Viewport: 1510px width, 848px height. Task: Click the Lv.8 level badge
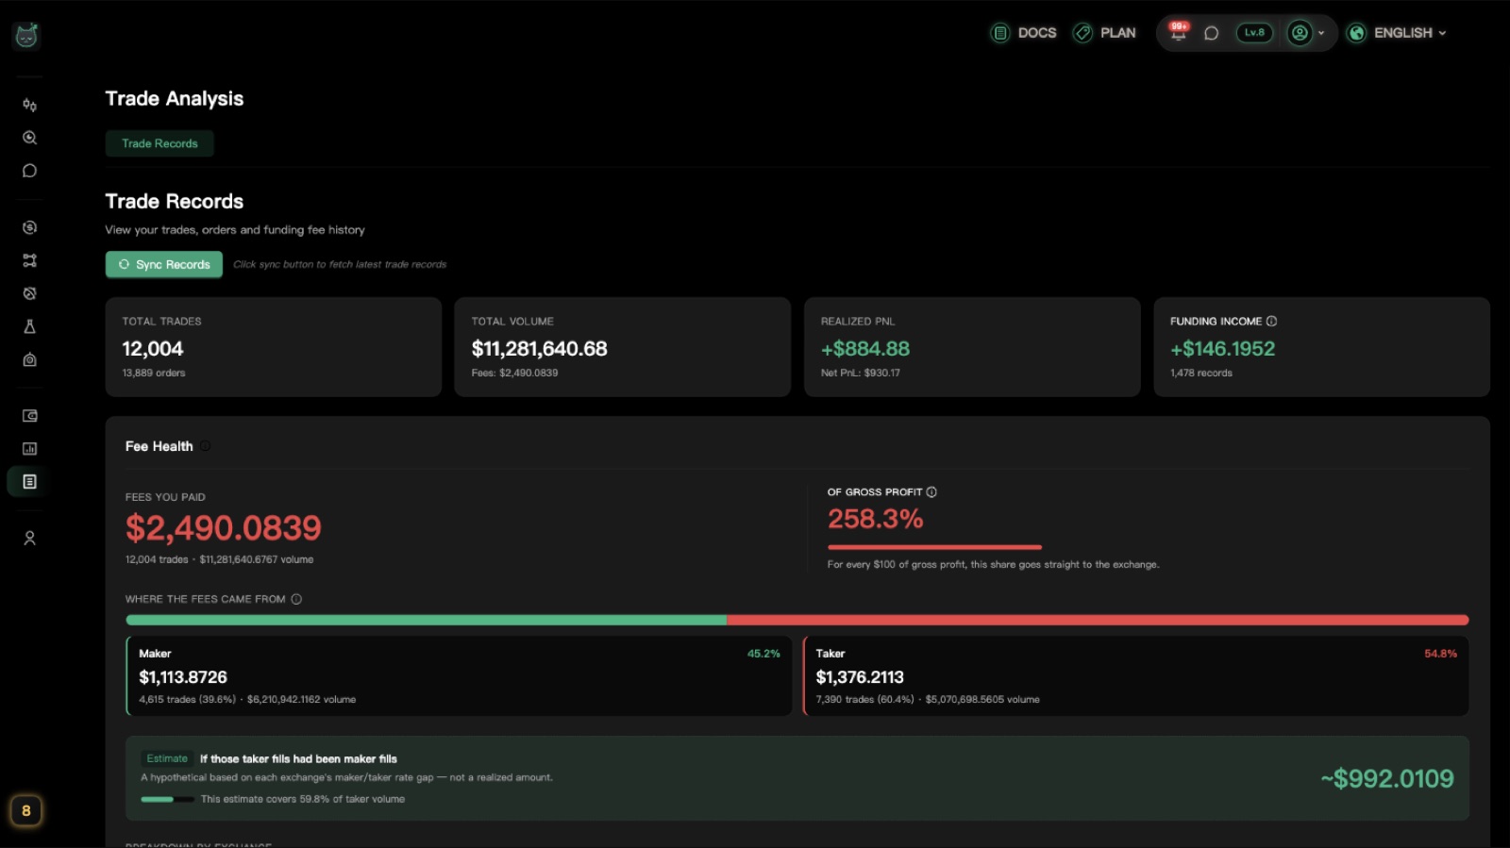[1254, 33]
